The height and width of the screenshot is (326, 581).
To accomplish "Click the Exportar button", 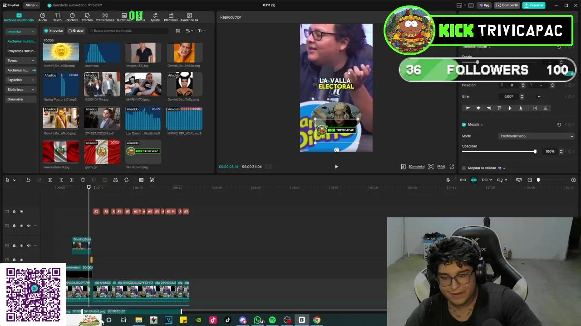I will (534, 5).
